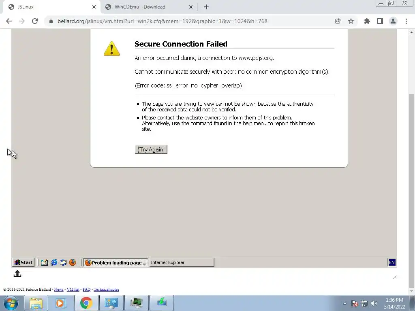The width and height of the screenshot is (415, 311).
Task: Open the News link
Action: point(59,289)
